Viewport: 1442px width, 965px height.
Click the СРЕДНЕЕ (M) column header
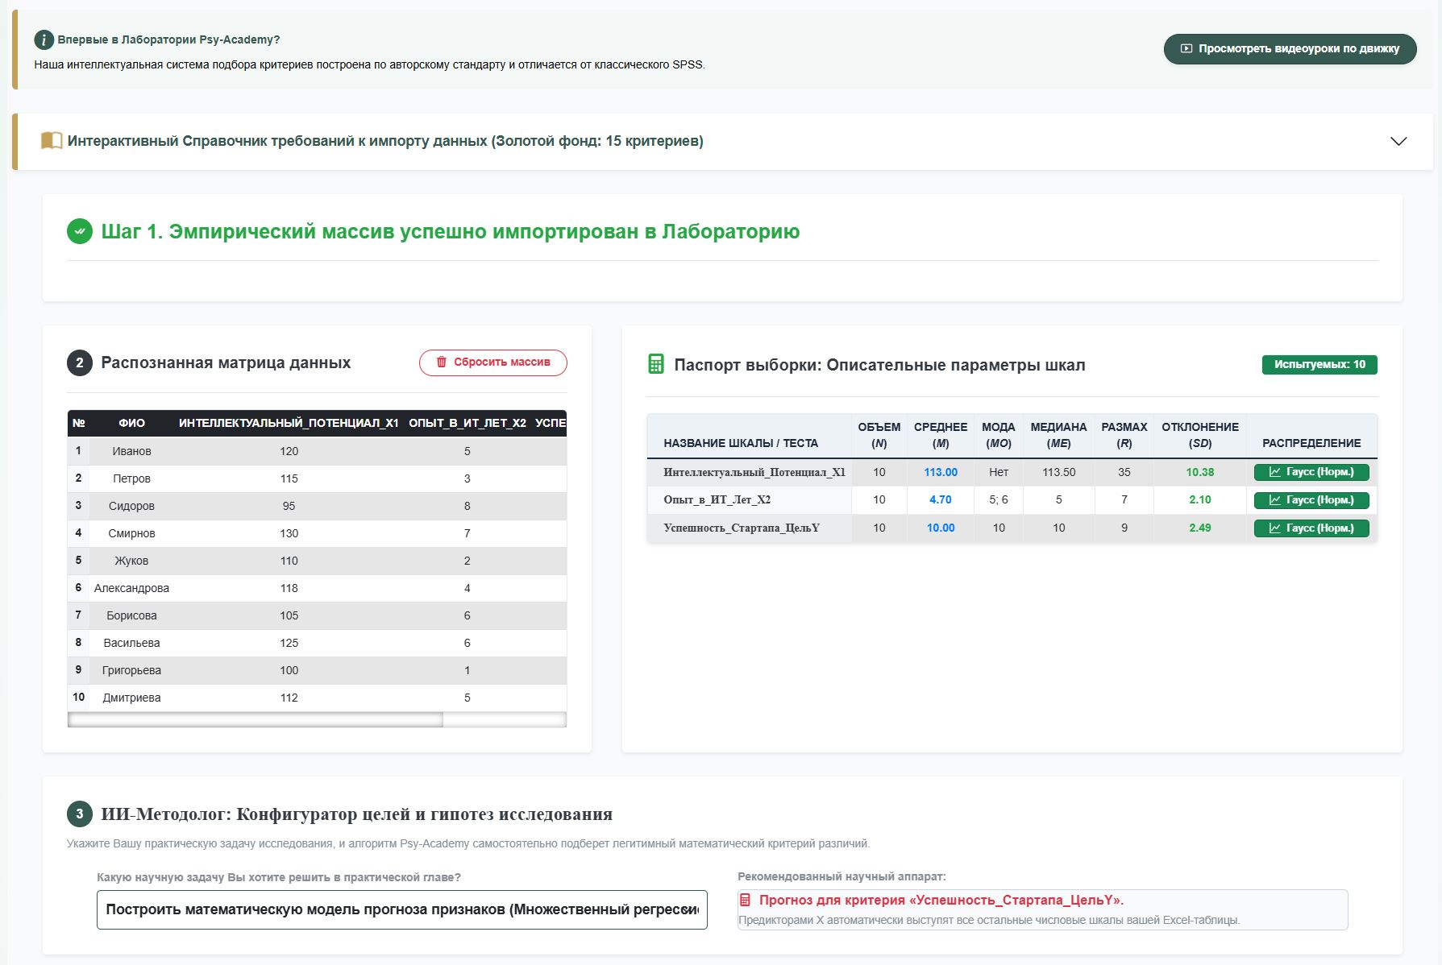(x=941, y=435)
